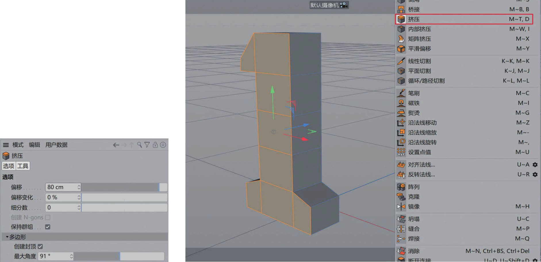The image size is (541, 262).
Task: Open Align Normals (对齐法线) settings gear
Action: (535, 165)
